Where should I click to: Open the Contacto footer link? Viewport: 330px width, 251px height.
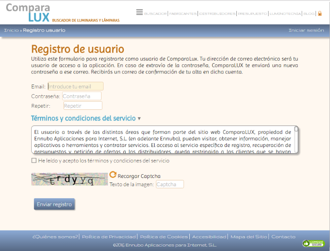(283, 237)
